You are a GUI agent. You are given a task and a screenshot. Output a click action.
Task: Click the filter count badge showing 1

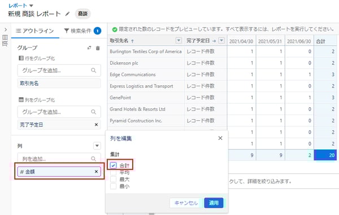click(x=97, y=31)
